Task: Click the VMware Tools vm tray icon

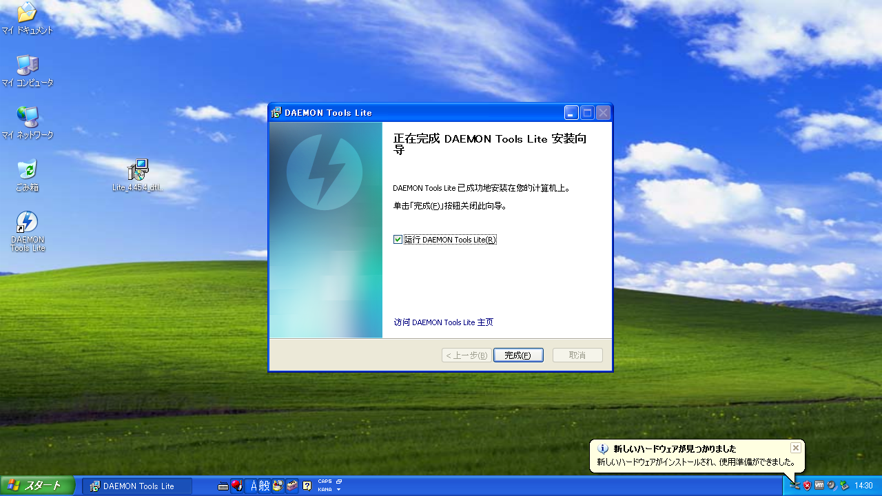Action: tap(819, 486)
